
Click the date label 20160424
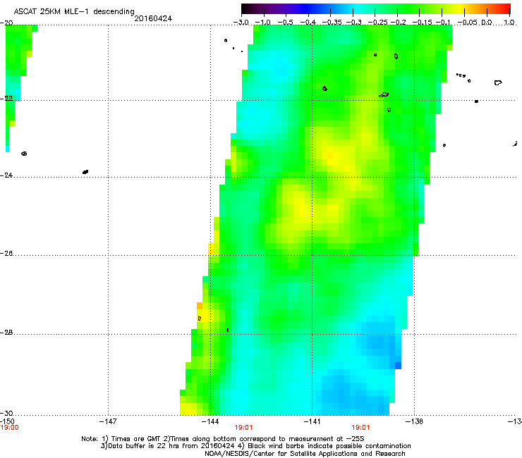(x=153, y=18)
